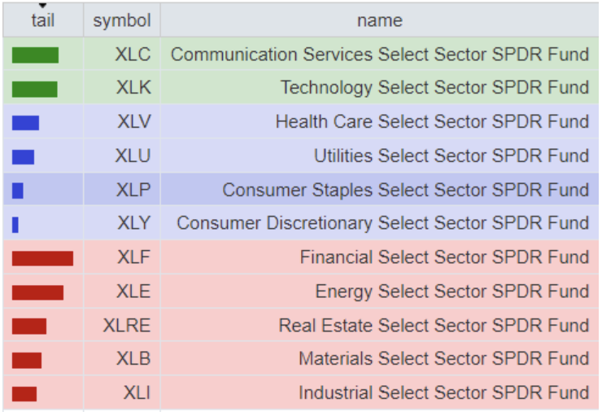Click the sort arrow above tail column
Screen dimensions: 602x412
(x=42, y=6)
